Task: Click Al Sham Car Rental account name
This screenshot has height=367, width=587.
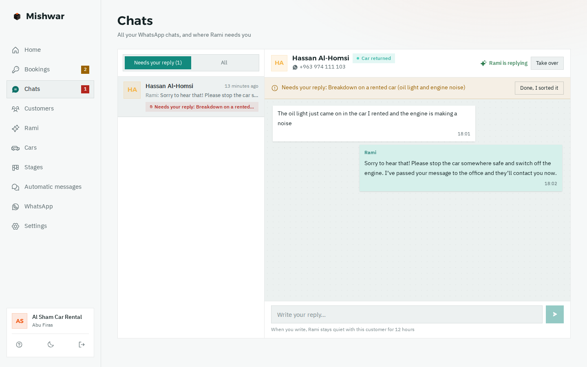Action: point(57,317)
